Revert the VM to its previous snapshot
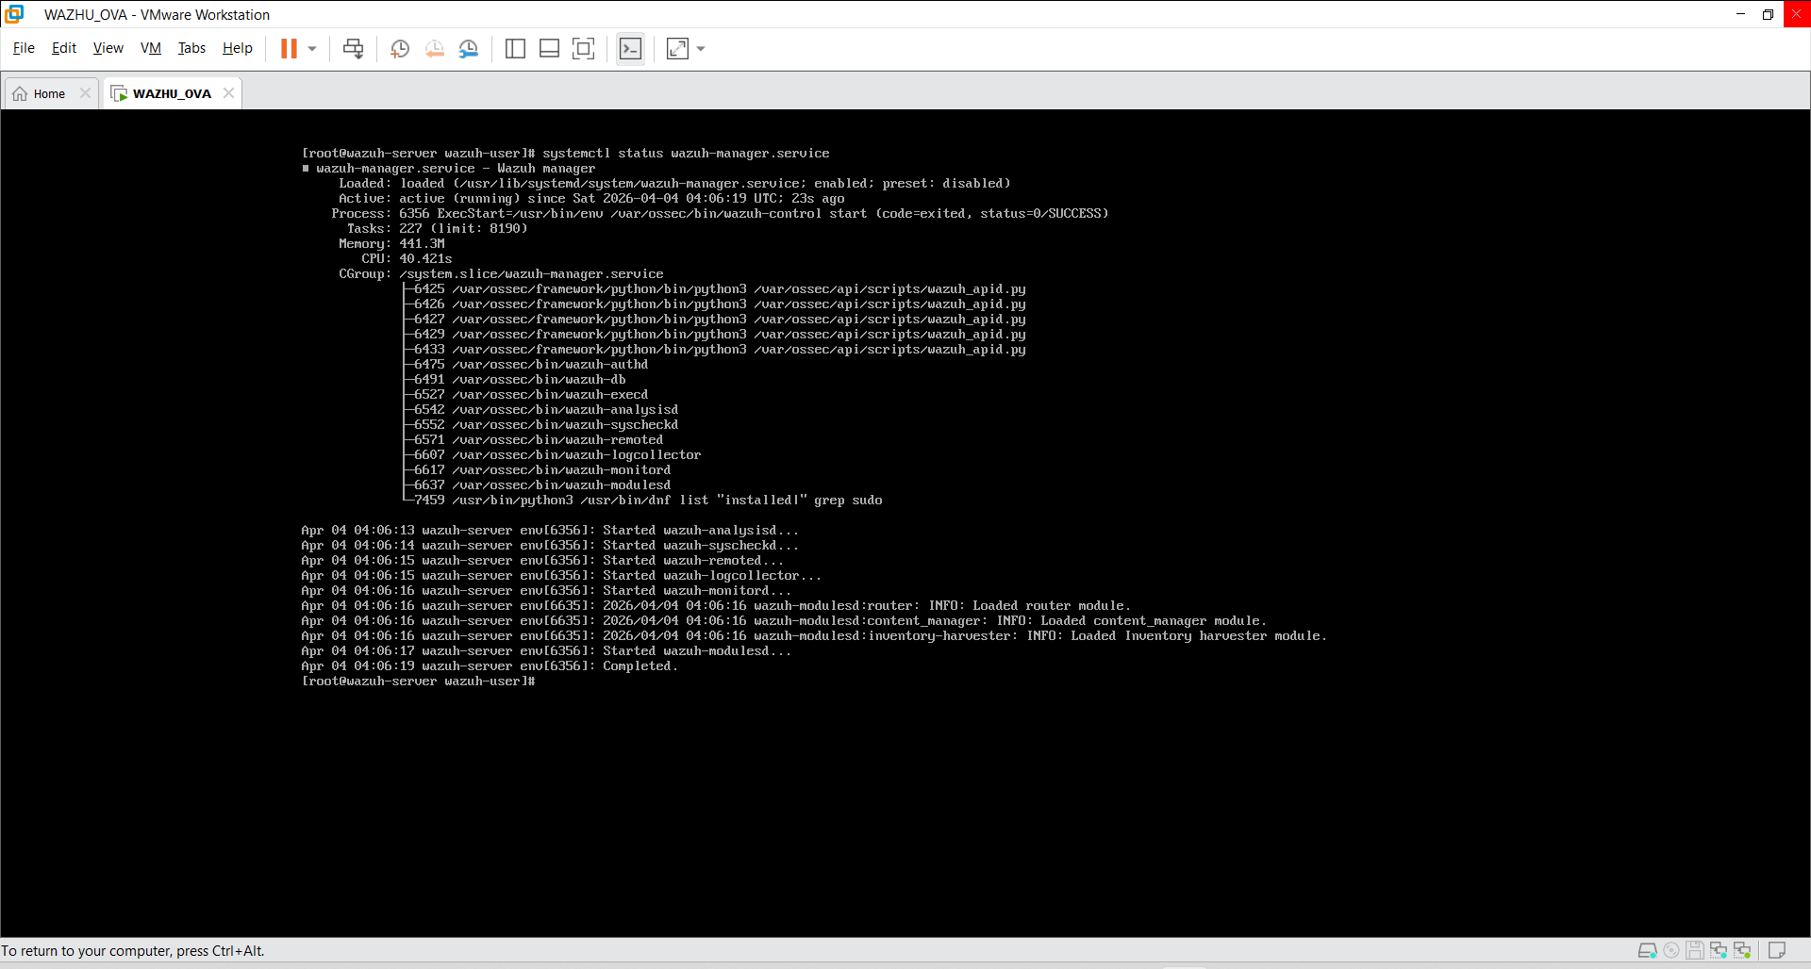Viewport: 1811px width, 969px height. pyautogui.click(x=435, y=49)
